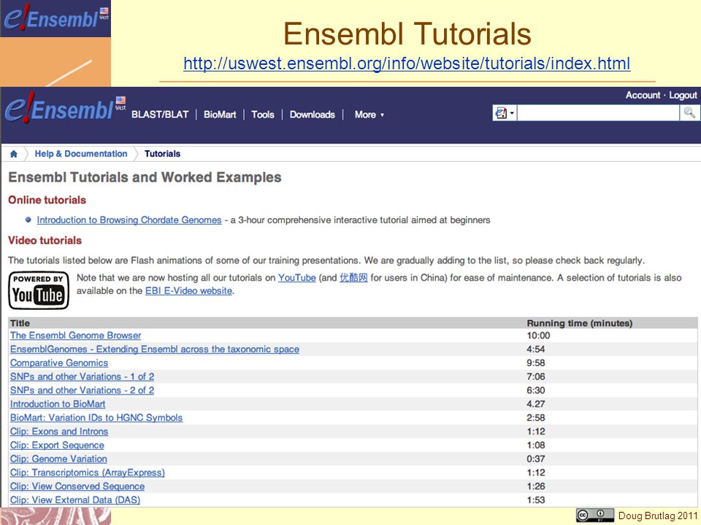The width and height of the screenshot is (701, 525).
Task: Open The Ensembl Genome Browser tutorial
Action: (x=75, y=335)
